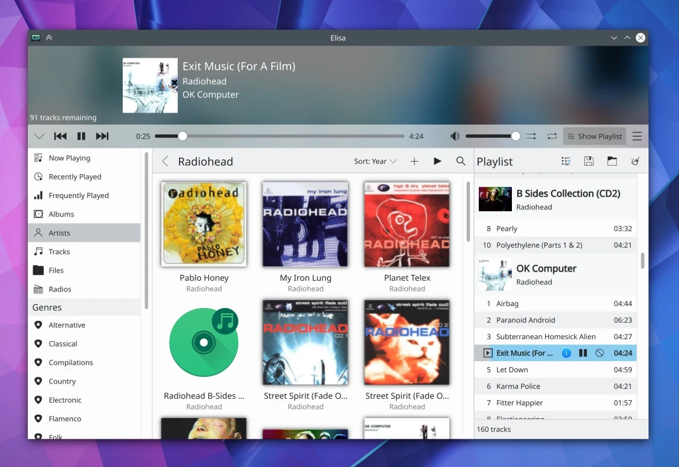Open Frequently Played in the sidebar
The image size is (679, 467).
point(84,195)
